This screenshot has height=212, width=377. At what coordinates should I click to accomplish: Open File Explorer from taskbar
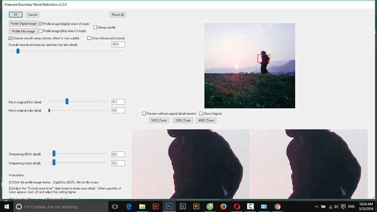tap(142, 207)
